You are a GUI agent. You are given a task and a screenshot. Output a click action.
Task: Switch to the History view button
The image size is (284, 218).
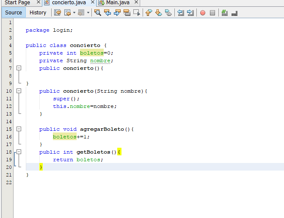coord(38,13)
